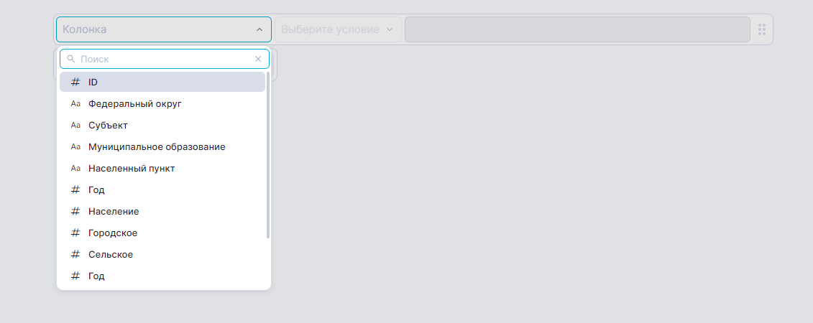Click the empty value field beside condition
813x323 pixels.
pyautogui.click(x=577, y=29)
